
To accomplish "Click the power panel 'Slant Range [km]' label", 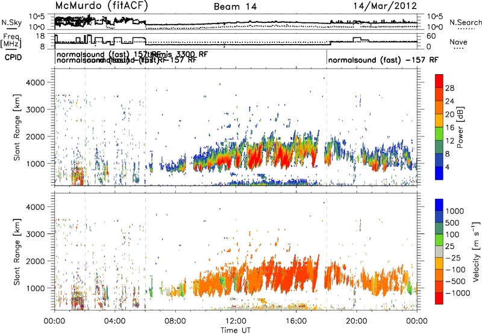I will click(x=17, y=127).
